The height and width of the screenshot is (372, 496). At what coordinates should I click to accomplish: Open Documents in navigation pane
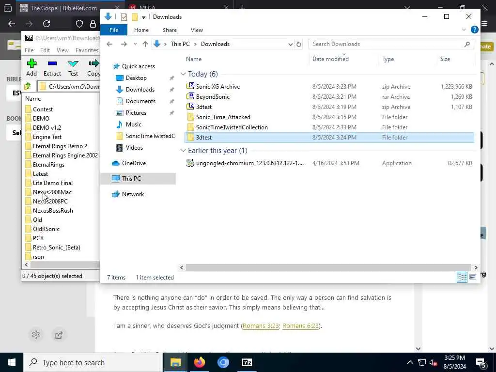tap(140, 101)
